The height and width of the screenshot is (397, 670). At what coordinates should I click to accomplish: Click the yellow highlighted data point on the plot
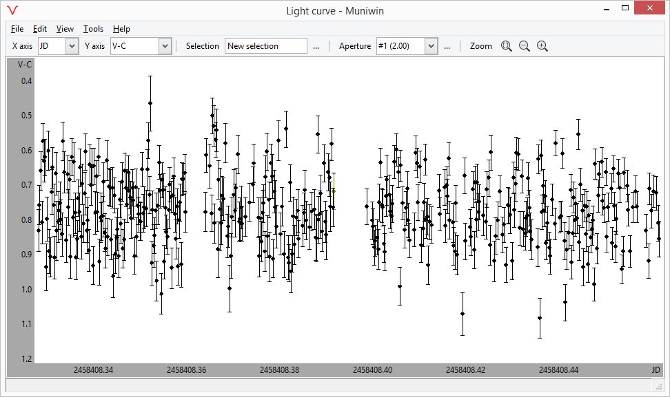pyautogui.click(x=334, y=191)
